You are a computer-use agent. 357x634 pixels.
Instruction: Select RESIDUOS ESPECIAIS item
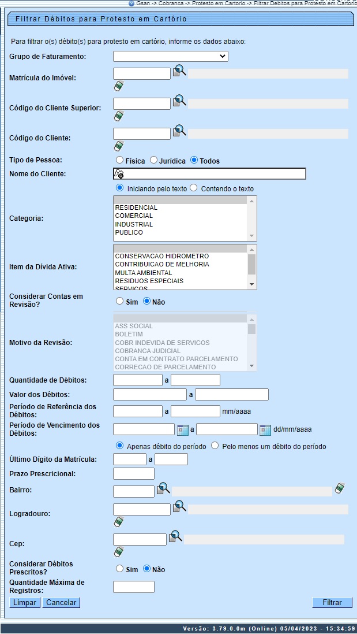coord(181,281)
